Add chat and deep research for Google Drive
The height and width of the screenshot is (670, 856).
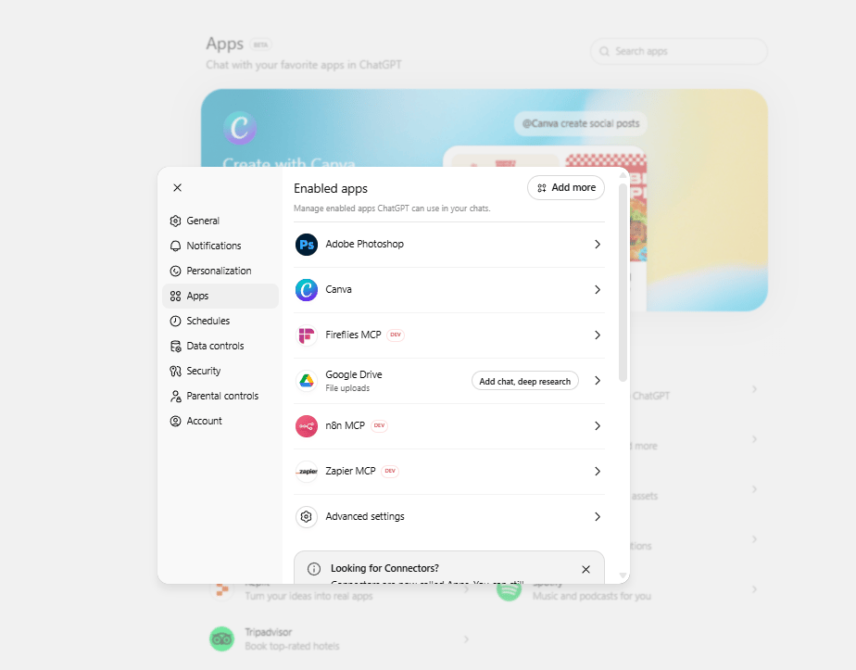click(524, 380)
